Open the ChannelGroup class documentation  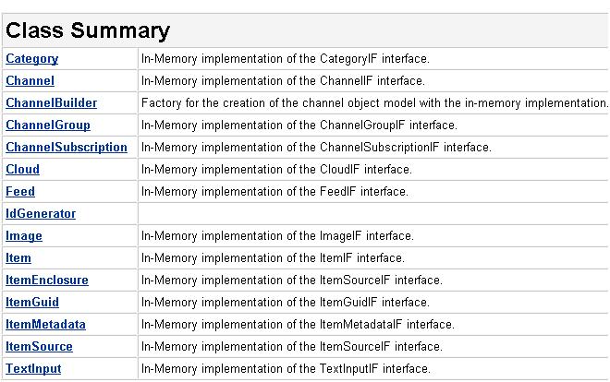[48, 125]
